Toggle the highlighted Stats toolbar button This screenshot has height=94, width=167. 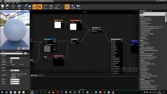click(67, 7)
